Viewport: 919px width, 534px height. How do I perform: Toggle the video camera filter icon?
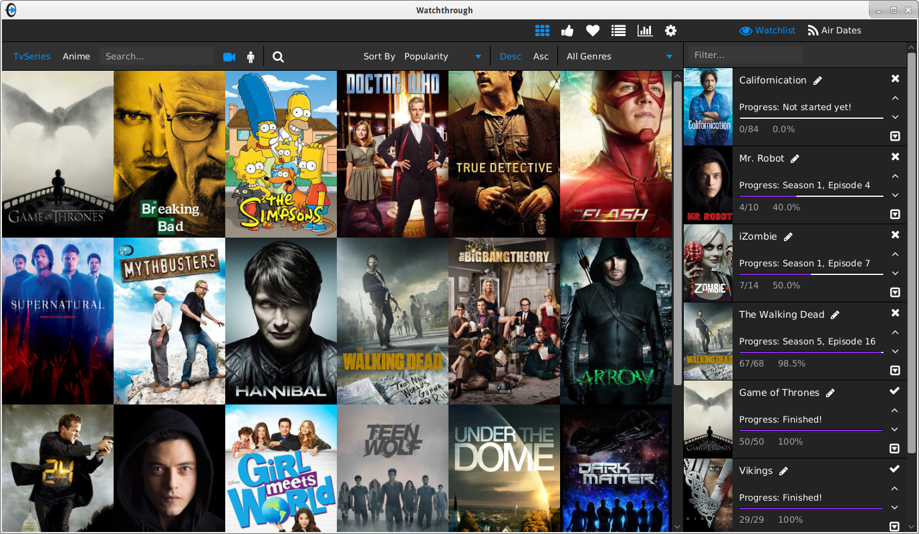[x=229, y=57]
